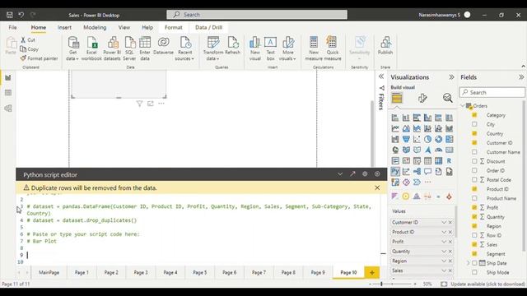The width and height of the screenshot is (527, 296).
Task: Click the Update available notification
Action: click(x=487, y=284)
